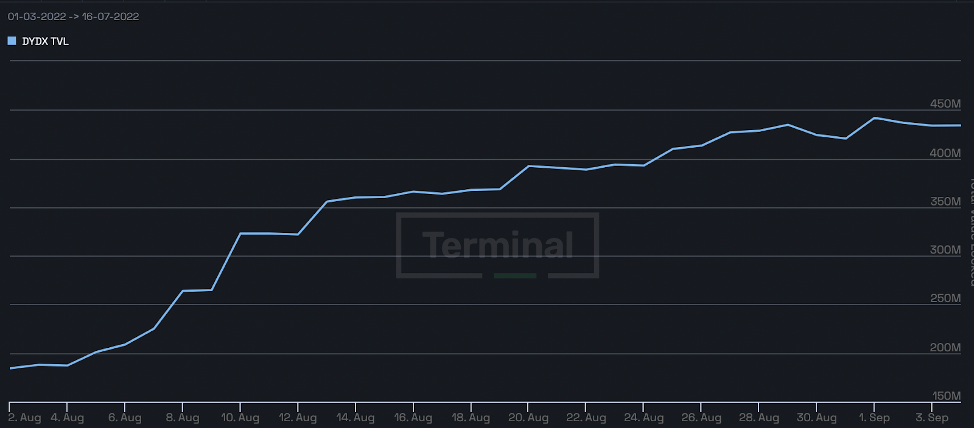This screenshot has height=428, width=974.
Task: Click the TVL line point above 10. Aug
Action: 240,233
